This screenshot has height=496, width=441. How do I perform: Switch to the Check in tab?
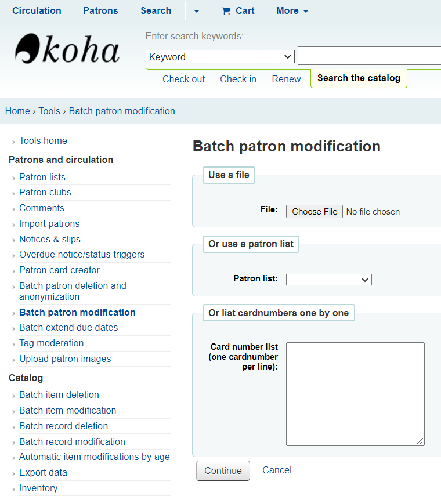[238, 79]
